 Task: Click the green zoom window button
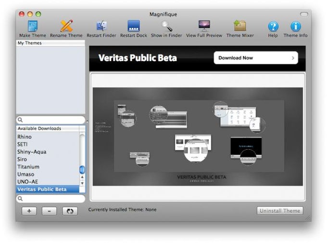click(x=38, y=14)
